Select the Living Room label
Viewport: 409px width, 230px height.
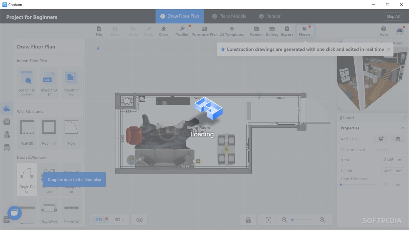[199, 128]
